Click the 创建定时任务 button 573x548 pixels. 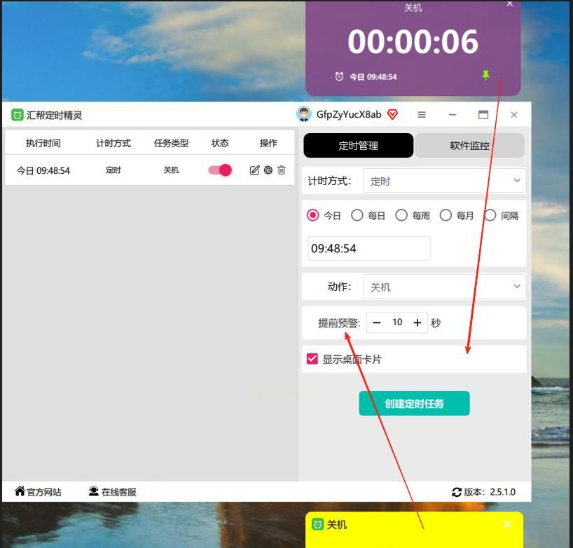tap(414, 403)
